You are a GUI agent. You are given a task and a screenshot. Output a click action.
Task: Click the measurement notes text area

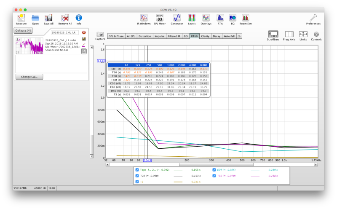pos(51,64)
